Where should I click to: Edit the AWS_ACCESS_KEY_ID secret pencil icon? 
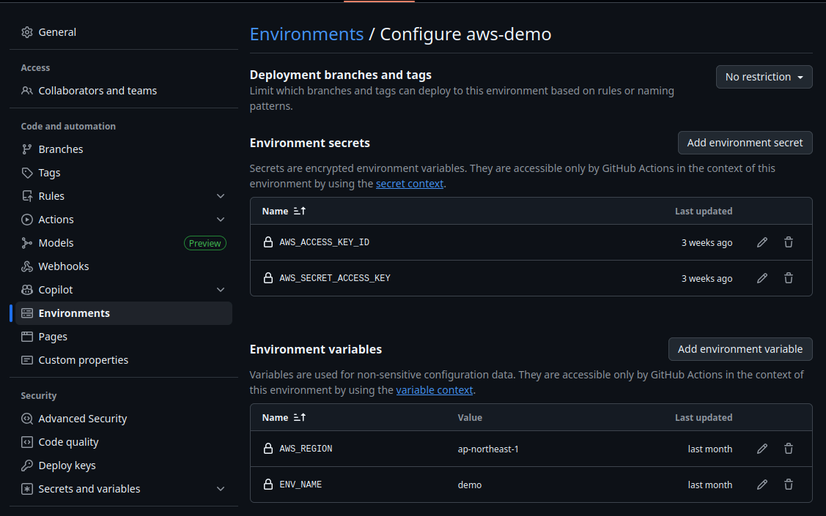coord(762,242)
